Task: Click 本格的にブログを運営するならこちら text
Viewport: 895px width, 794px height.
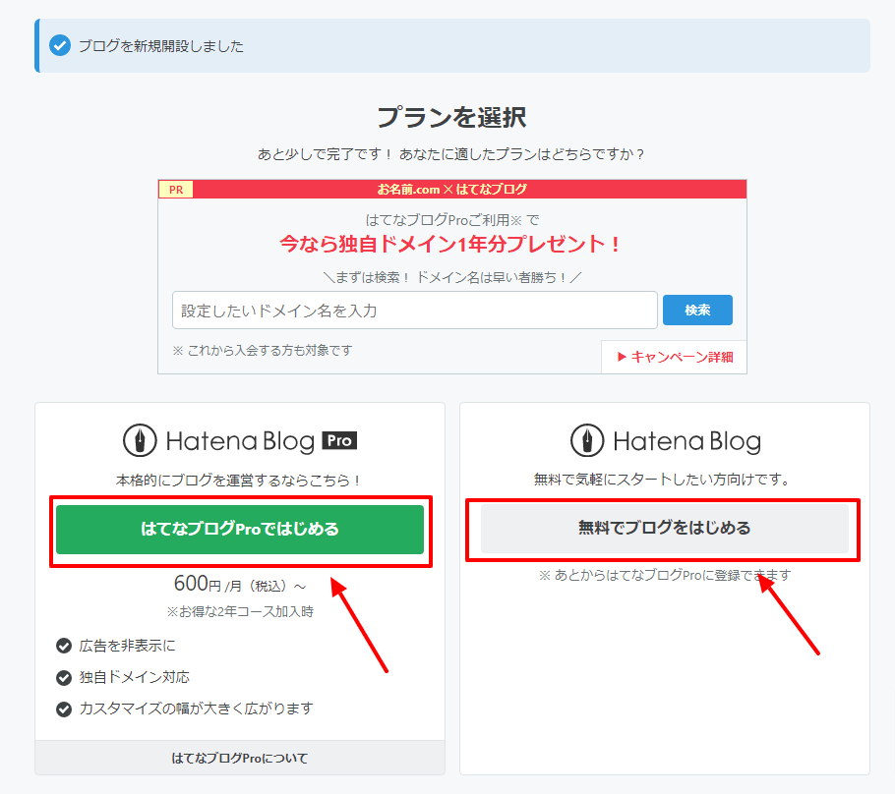Action: [238, 481]
